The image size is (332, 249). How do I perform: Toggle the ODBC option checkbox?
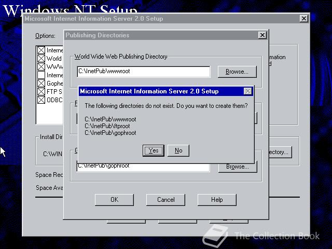pyautogui.click(x=41, y=100)
